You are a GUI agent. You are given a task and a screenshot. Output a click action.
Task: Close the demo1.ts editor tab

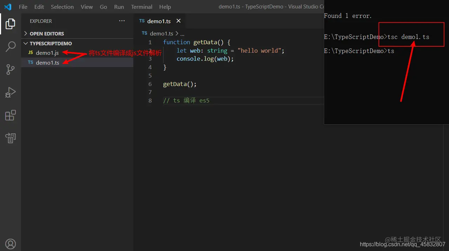pos(178,21)
